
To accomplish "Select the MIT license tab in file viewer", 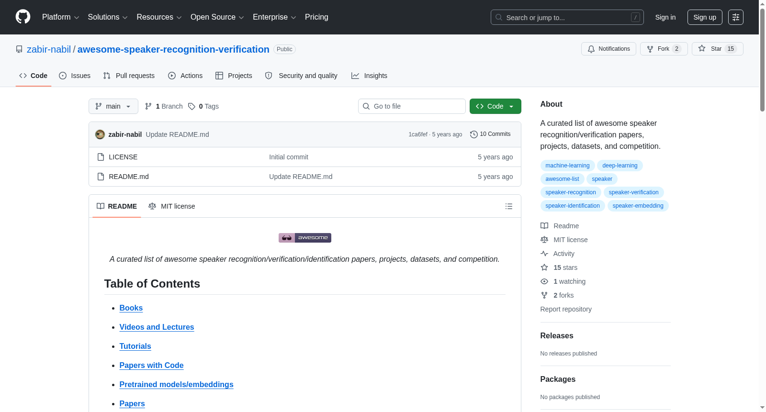I will (x=172, y=206).
